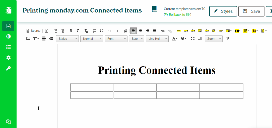
Task: Insert a numbered list
Action: coord(95,31)
